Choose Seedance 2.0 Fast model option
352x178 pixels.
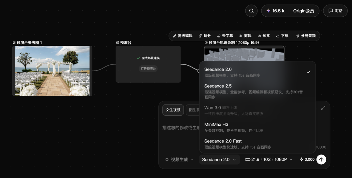257,144
